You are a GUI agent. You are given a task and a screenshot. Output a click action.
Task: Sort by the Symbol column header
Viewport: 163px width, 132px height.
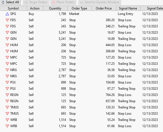(x=13, y=8)
